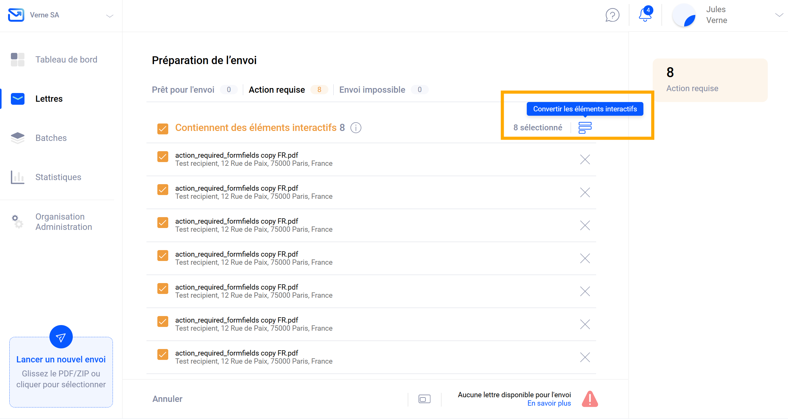Uncheck the select-all interactive elements checkbox

pos(163,128)
